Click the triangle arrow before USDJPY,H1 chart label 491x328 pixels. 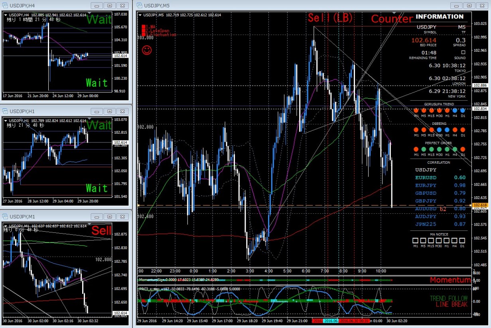click(6, 120)
